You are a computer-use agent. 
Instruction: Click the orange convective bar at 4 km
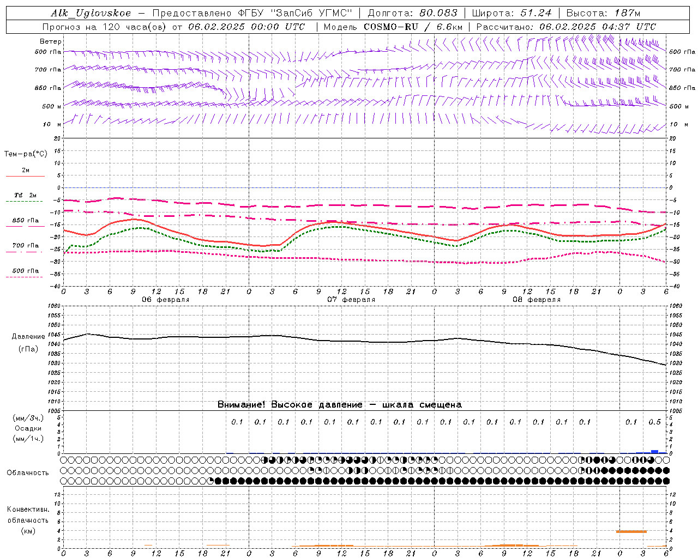(x=631, y=531)
